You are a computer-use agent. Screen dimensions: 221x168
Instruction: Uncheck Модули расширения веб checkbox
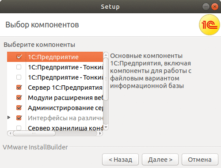pos(19,98)
